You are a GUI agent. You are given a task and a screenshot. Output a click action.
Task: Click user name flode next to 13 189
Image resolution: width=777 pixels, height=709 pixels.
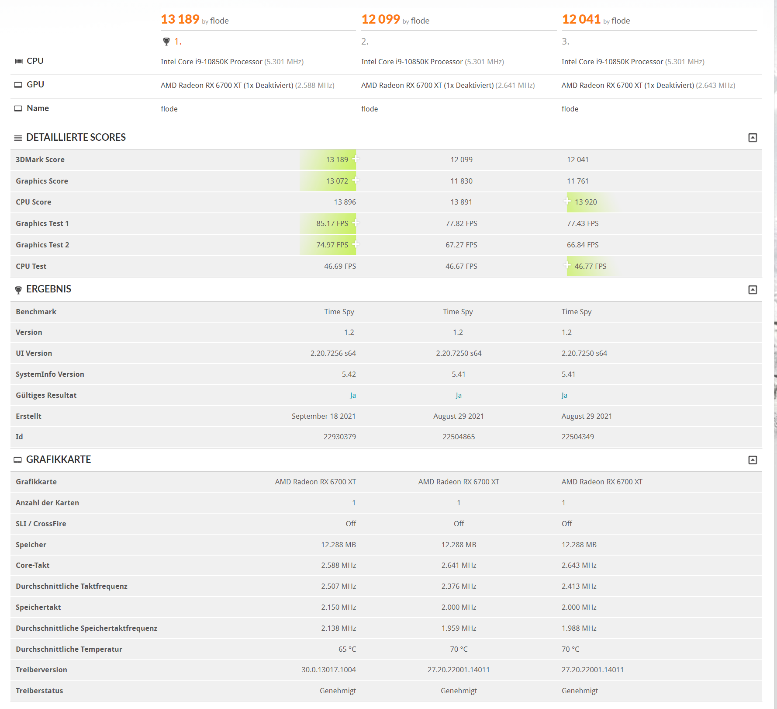pyautogui.click(x=219, y=21)
